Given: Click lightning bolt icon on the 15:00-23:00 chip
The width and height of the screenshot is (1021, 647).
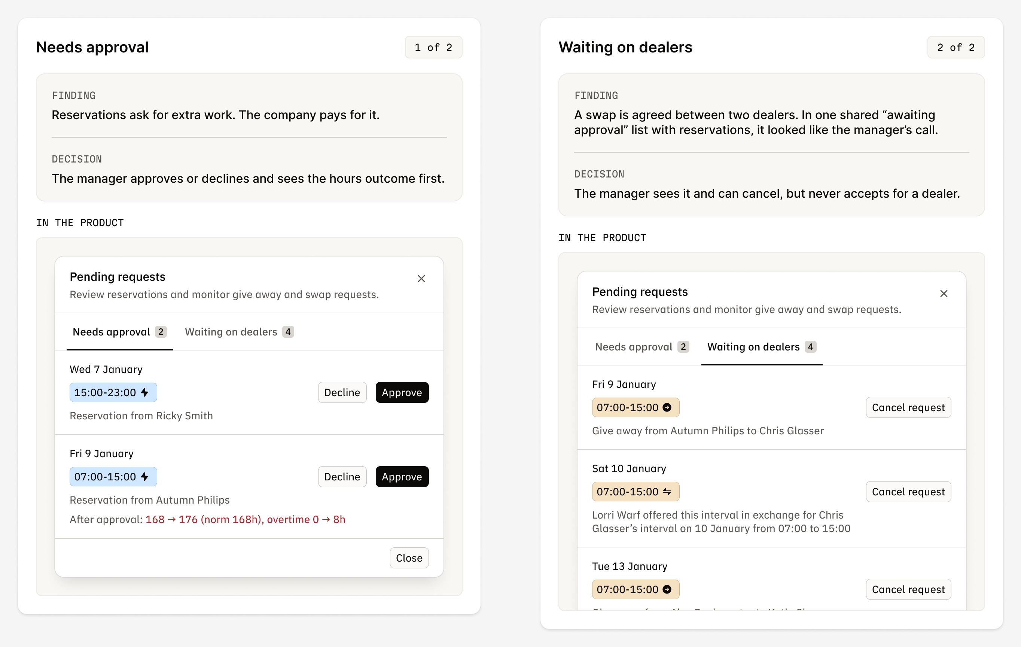Looking at the screenshot, I should (x=144, y=392).
